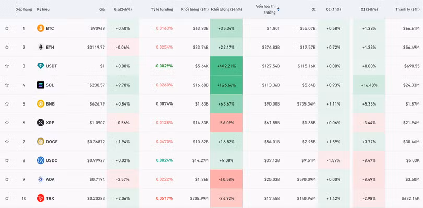Sort by Thanh lý (24h) header

tap(408, 9)
